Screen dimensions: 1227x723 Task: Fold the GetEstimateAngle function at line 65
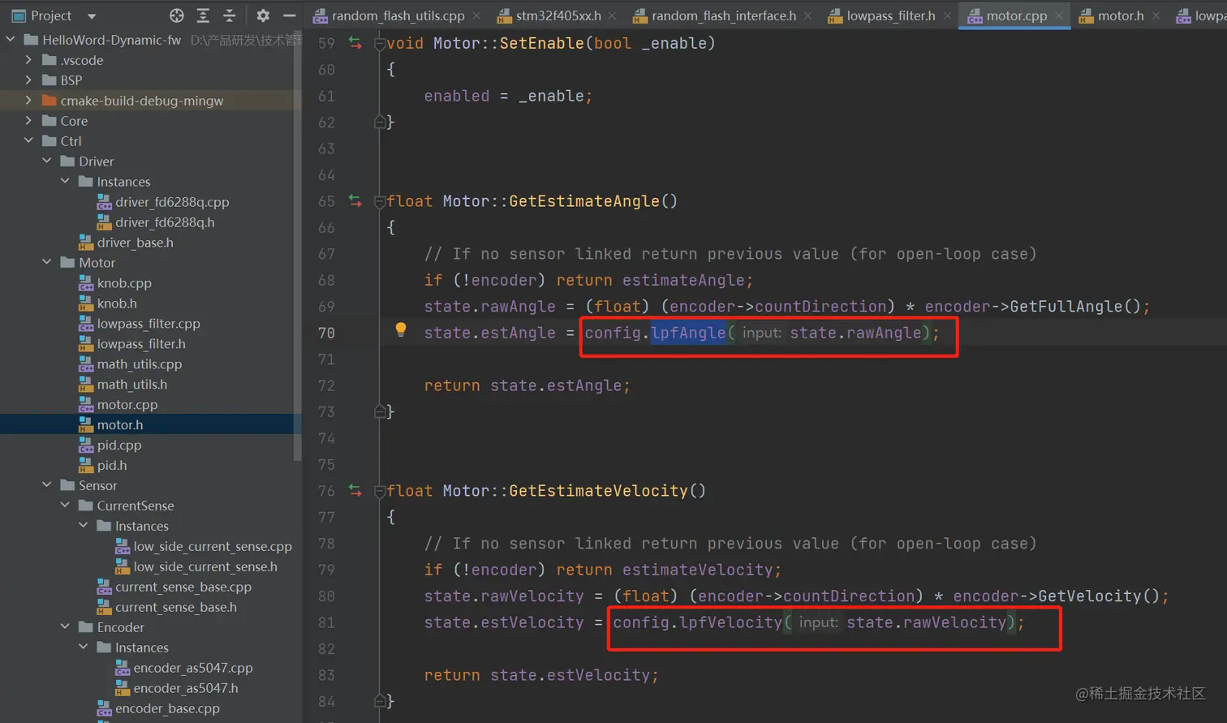tap(379, 201)
